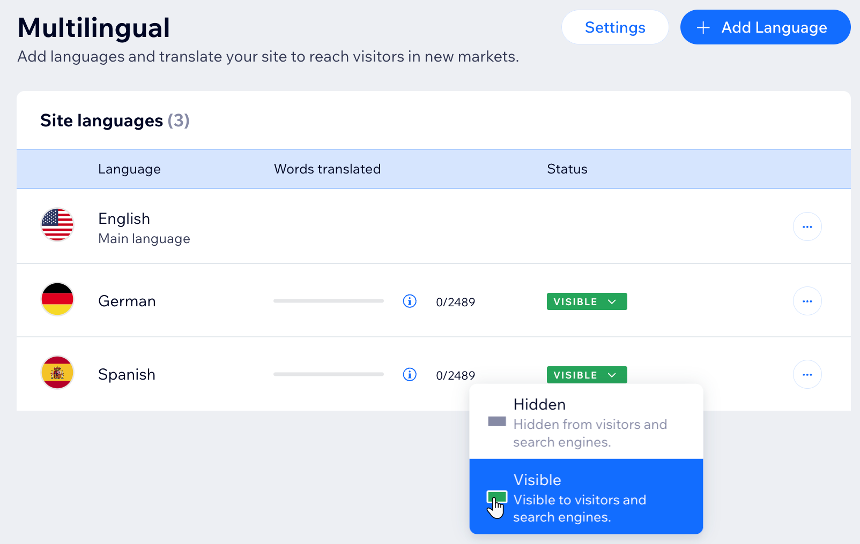Viewport: 860px width, 544px height.
Task: Click the Spanish flag icon
Action: [57, 372]
